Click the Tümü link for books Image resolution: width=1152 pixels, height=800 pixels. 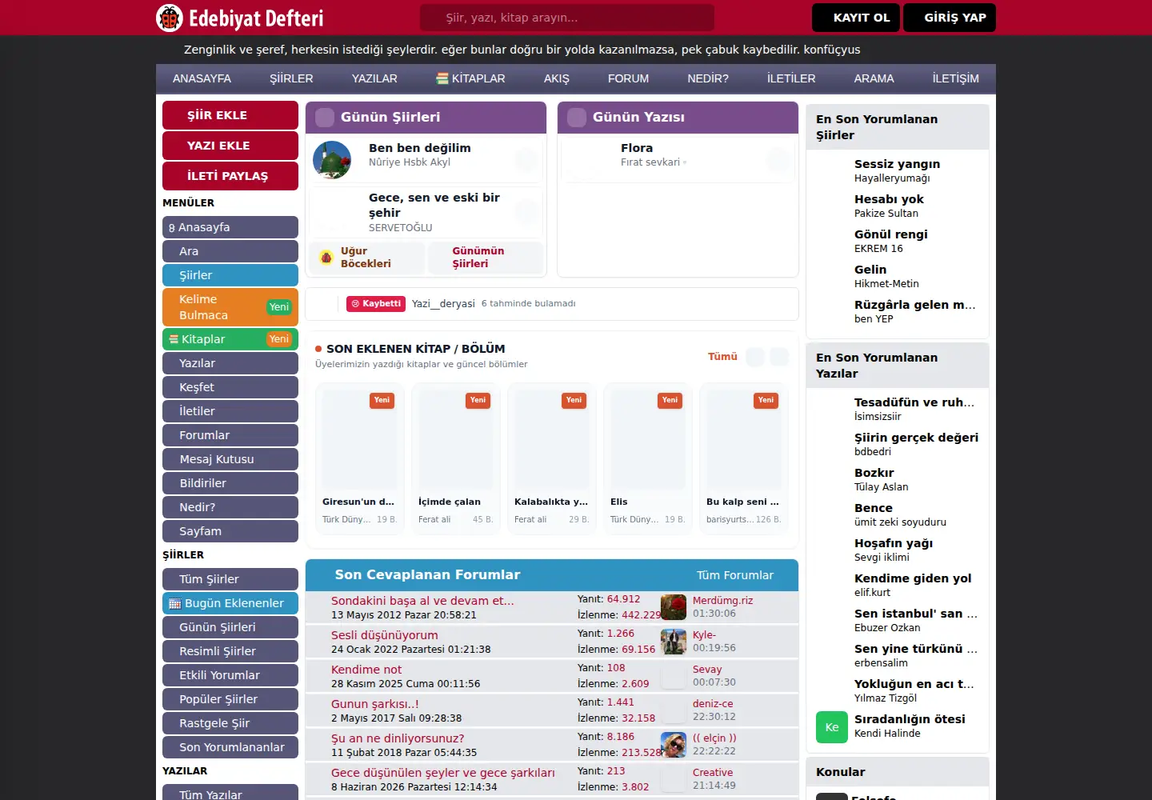[722, 357]
